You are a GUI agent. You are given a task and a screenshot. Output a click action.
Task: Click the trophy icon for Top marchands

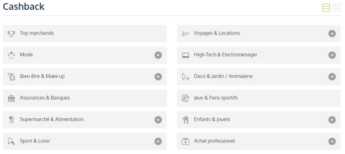point(11,34)
